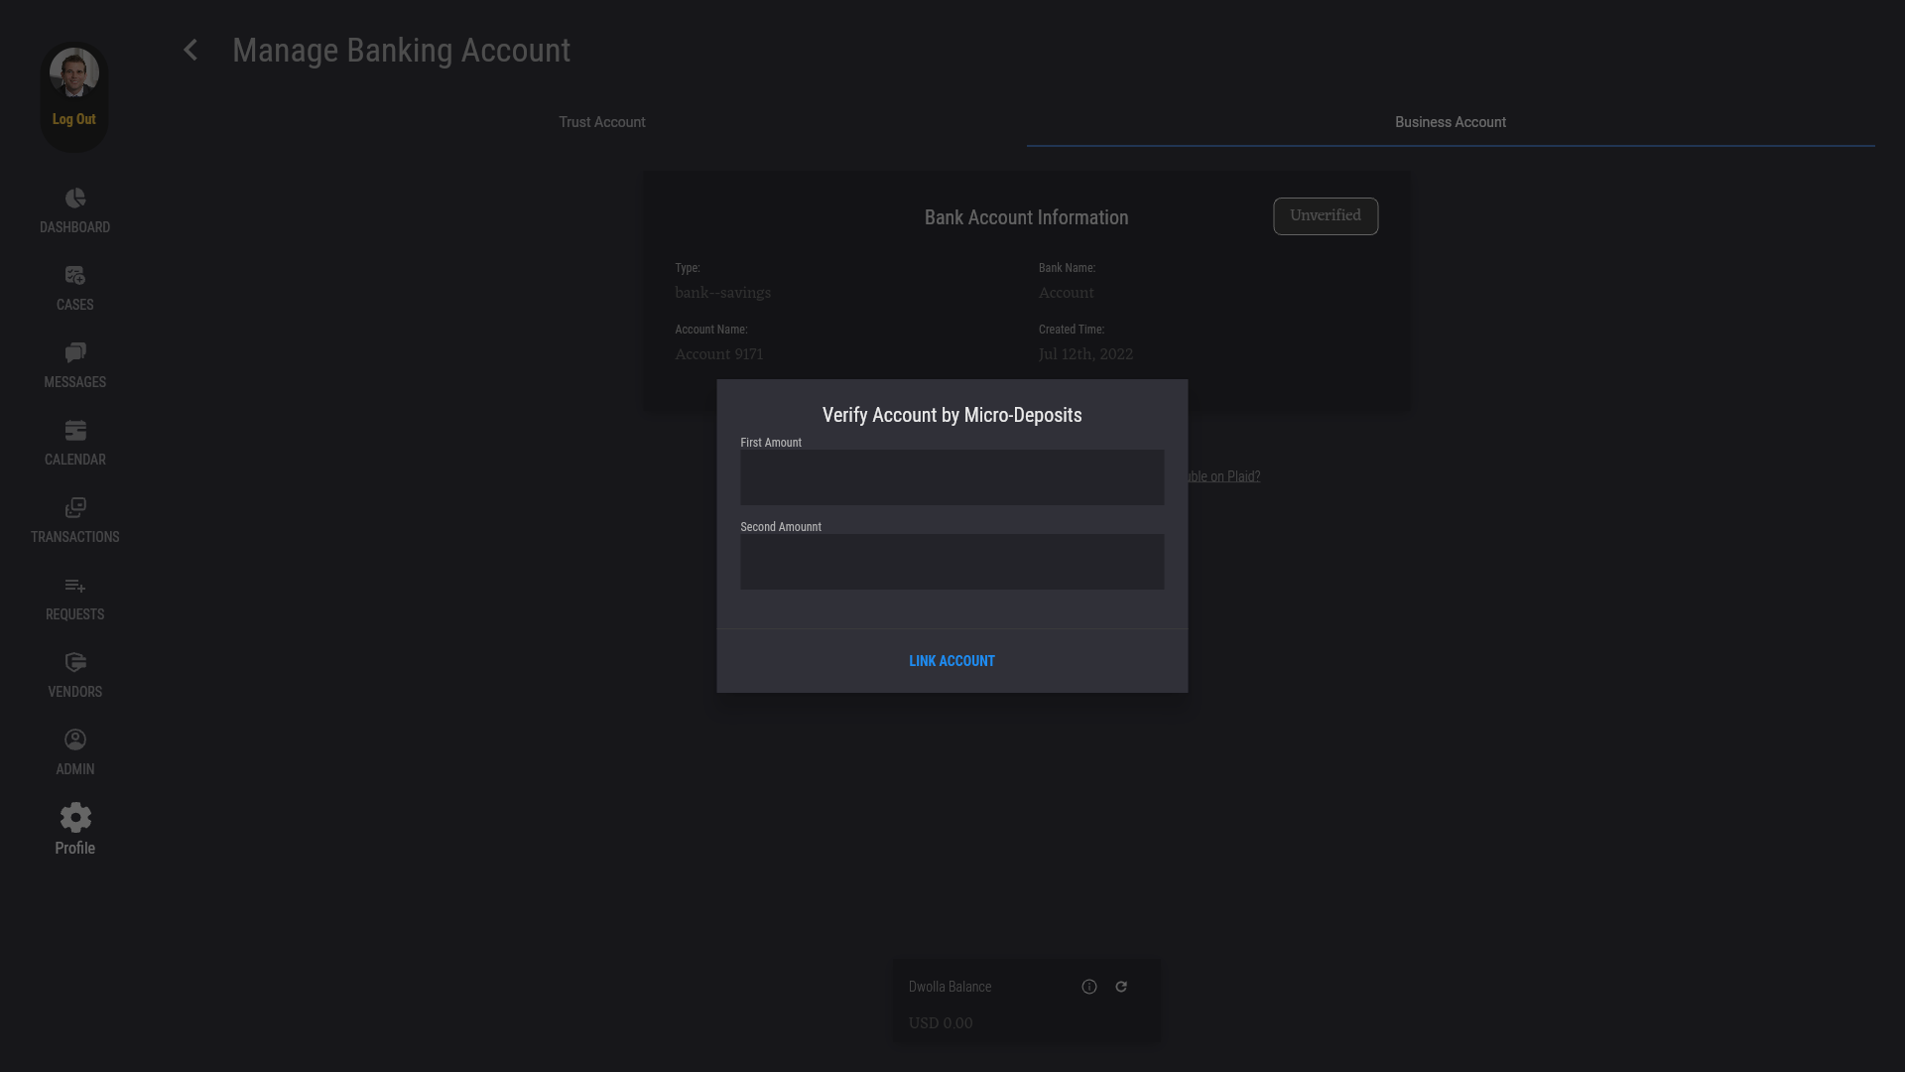Click the Unverified status button
Viewport: 1905px width, 1072px height.
(1326, 216)
